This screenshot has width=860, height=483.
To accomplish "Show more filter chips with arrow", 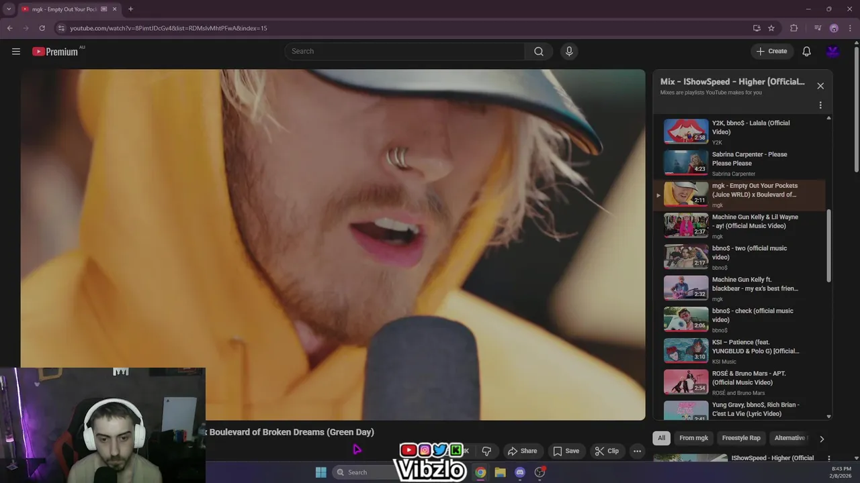I will (x=821, y=439).
